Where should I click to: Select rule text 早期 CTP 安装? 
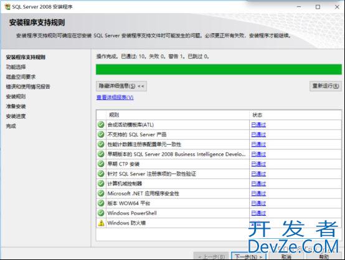[x=123, y=164]
